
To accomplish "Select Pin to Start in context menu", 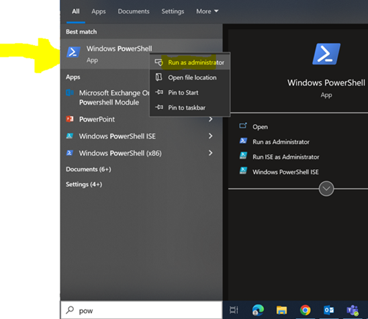I will pyautogui.click(x=189, y=93).
